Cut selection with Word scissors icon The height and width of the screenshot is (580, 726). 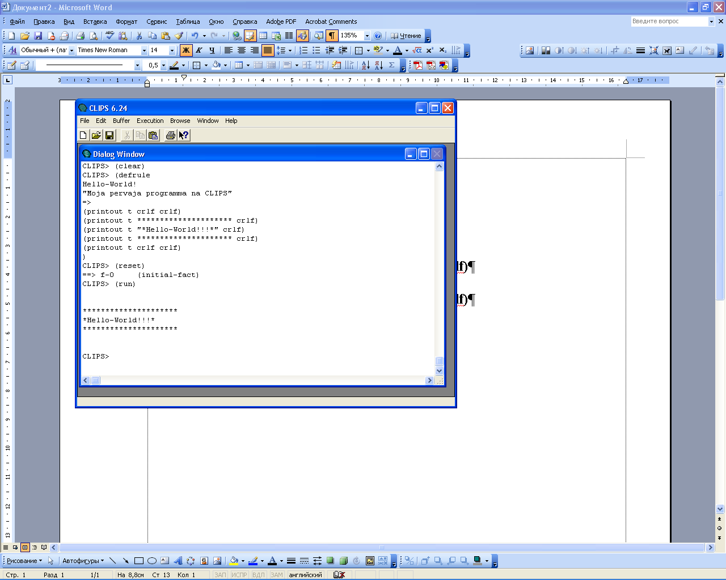tap(139, 36)
